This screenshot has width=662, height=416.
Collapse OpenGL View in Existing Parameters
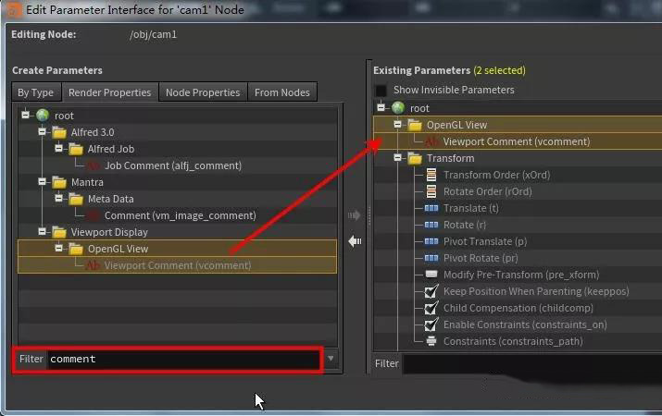pos(397,124)
